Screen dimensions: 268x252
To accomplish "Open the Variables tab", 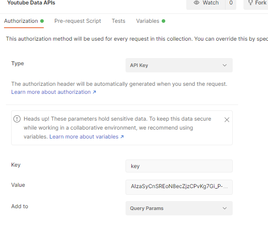I will point(151,21).
